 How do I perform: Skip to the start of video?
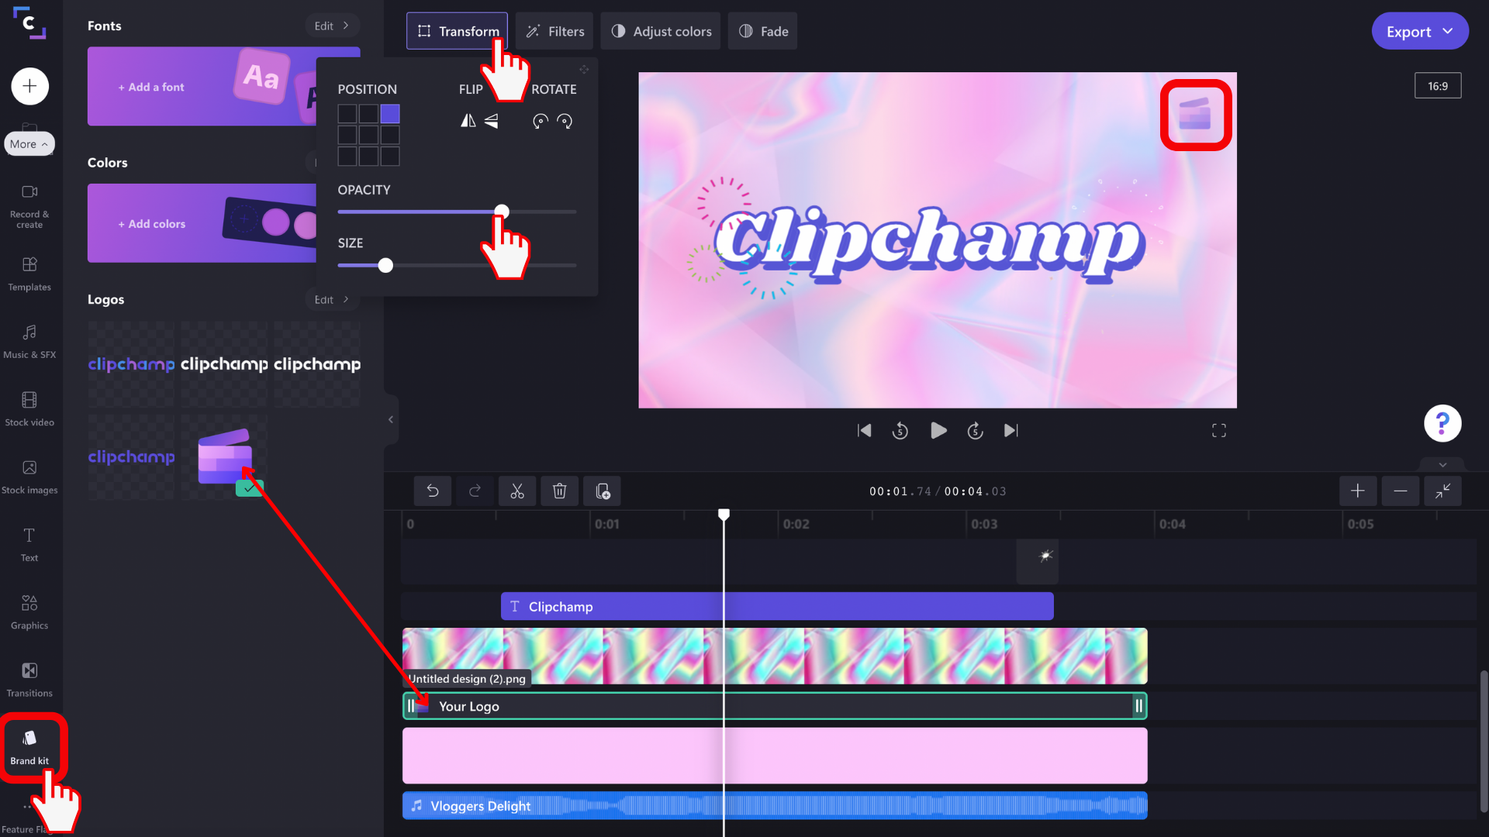click(864, 430)
